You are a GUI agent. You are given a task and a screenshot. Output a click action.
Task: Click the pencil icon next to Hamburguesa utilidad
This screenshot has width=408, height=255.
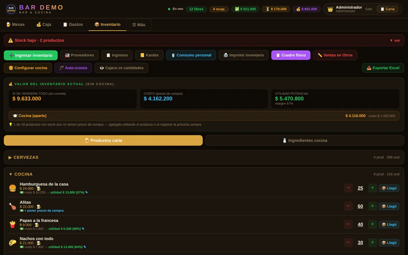(87, 192)
